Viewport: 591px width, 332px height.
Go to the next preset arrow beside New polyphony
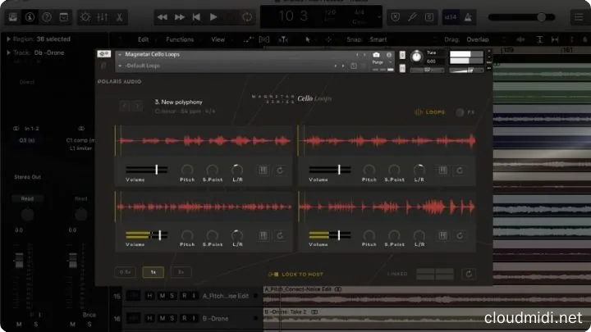[138, 106]
